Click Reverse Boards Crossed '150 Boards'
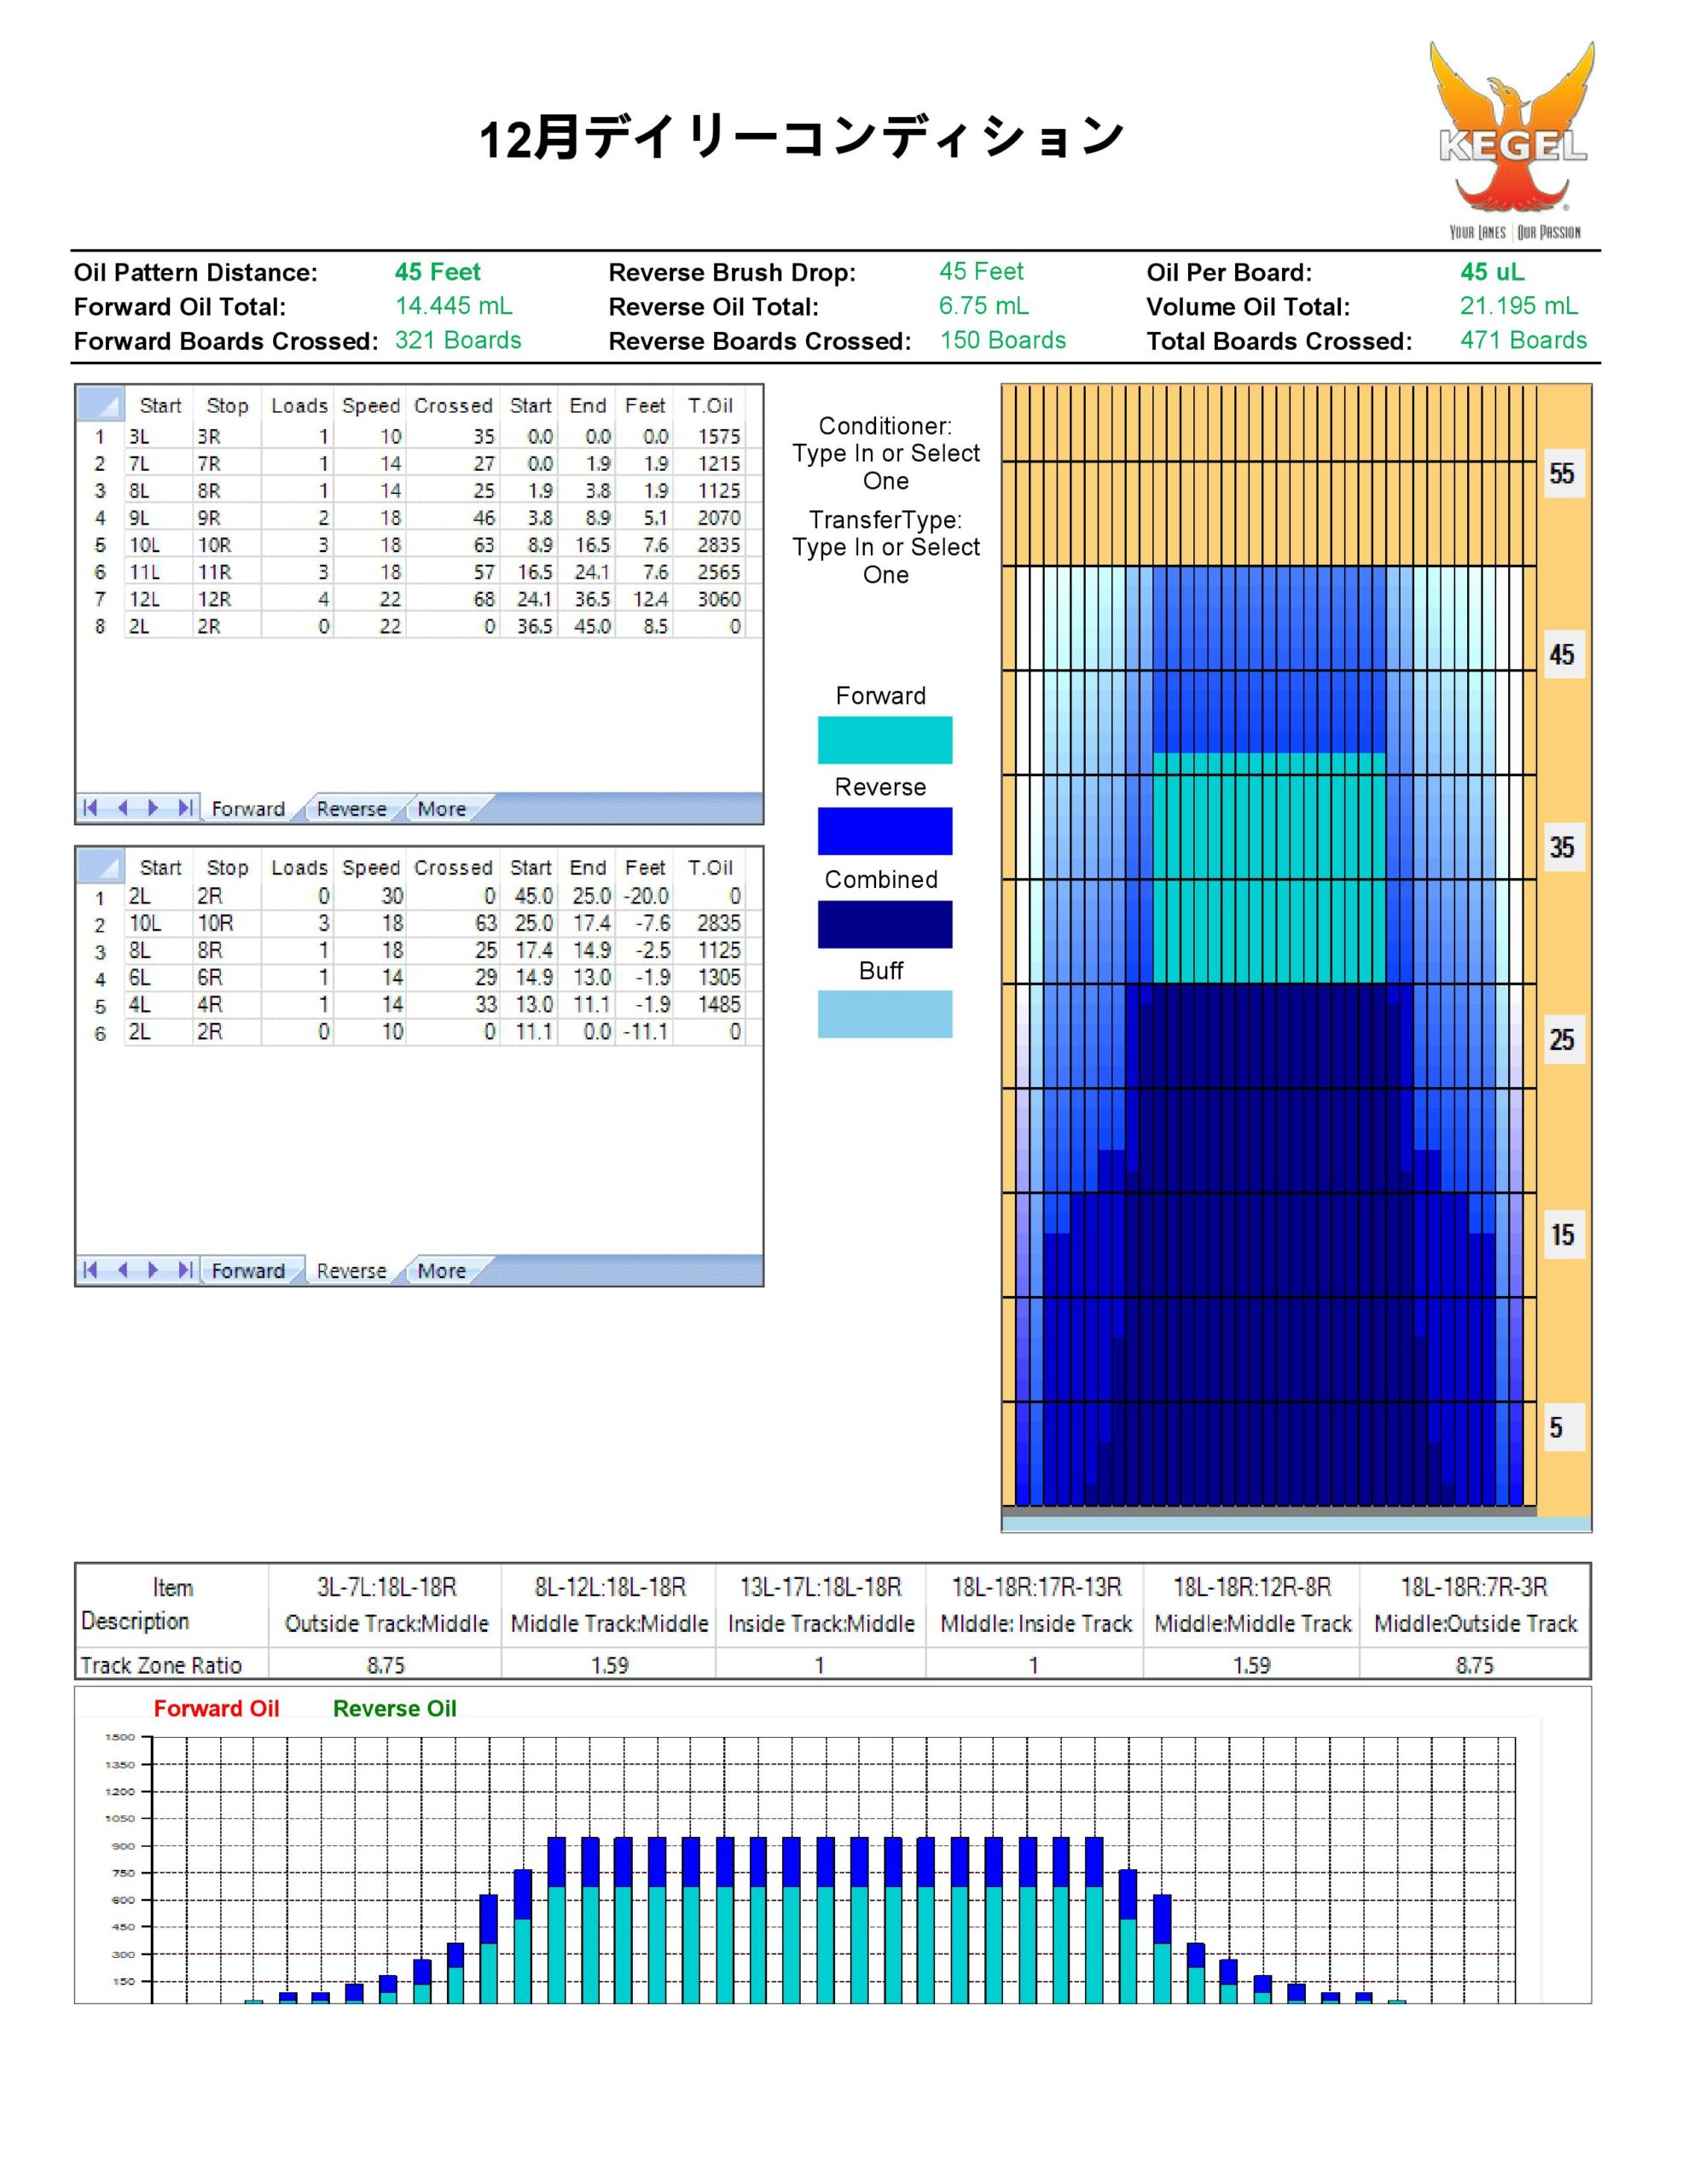The height and width of the screenshot is (2184, 1688). click(1003, 340)
